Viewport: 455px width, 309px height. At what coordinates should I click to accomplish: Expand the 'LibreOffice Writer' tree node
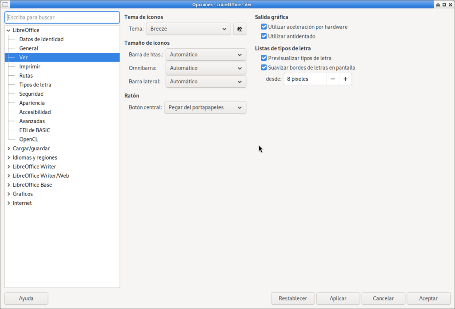click(9, 167)
